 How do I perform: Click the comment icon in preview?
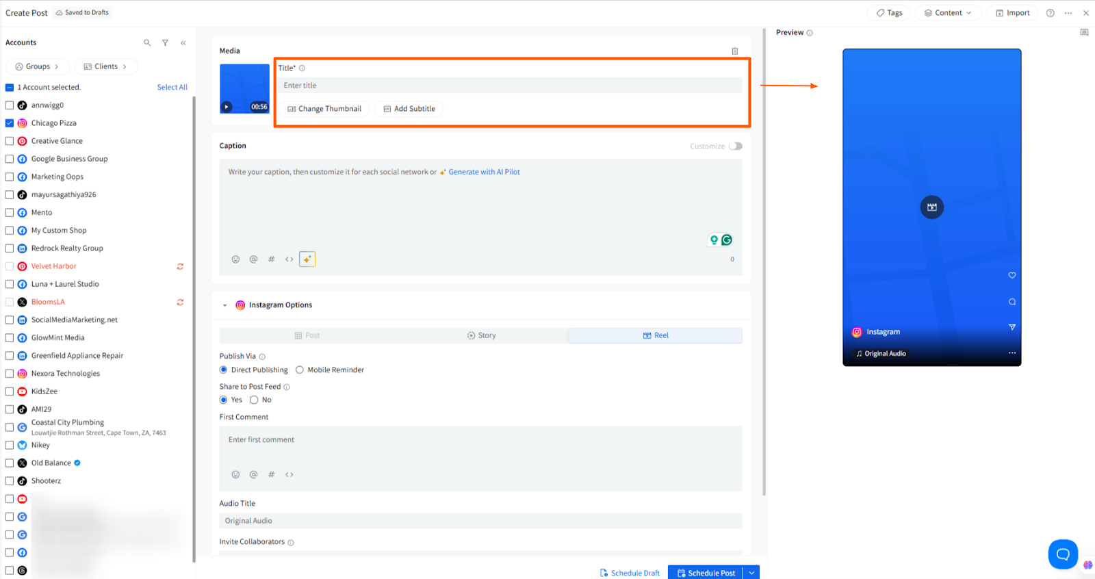click(x=1012, y=302)
